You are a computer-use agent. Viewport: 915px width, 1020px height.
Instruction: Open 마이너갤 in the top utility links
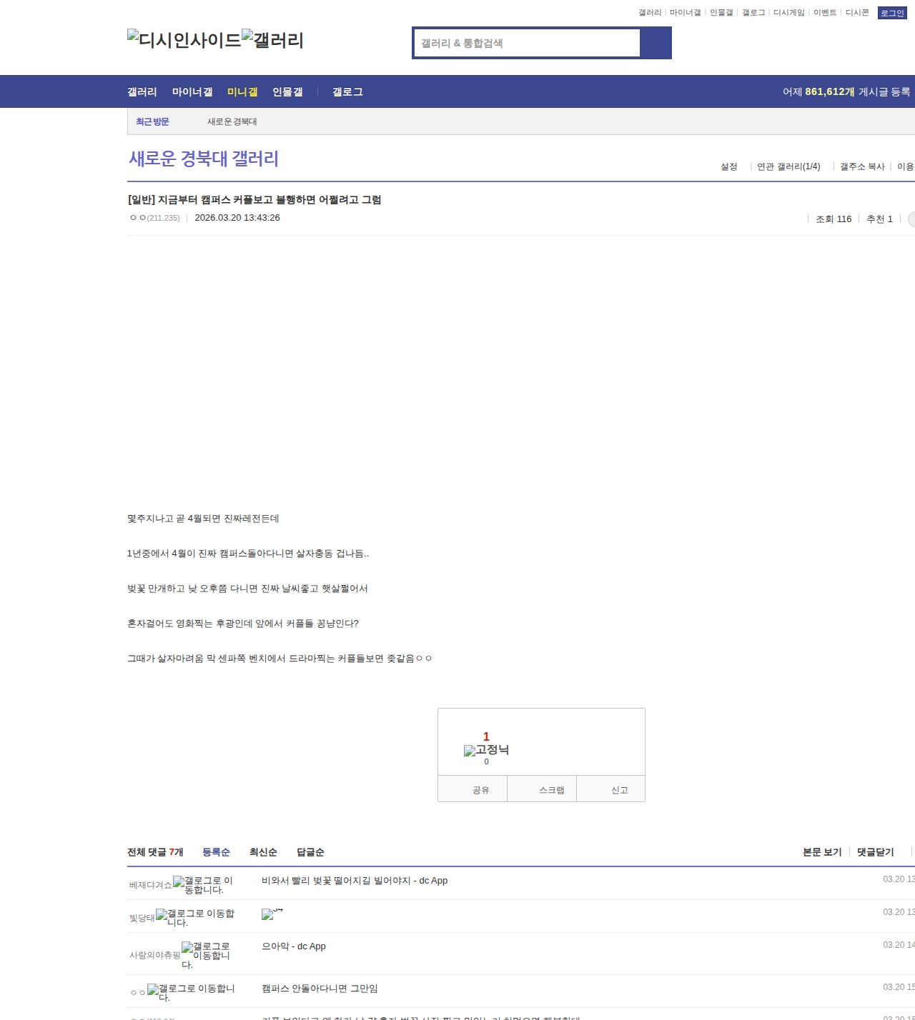click(685, 13)
